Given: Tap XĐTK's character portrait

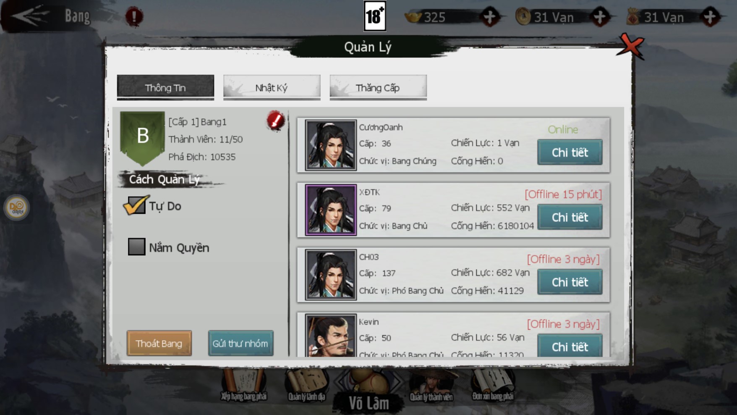Looking at the screenshot, I should coord(331,210).
